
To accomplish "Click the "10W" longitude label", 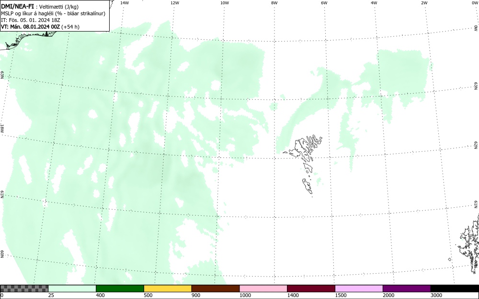I will [x=225, y=3].
